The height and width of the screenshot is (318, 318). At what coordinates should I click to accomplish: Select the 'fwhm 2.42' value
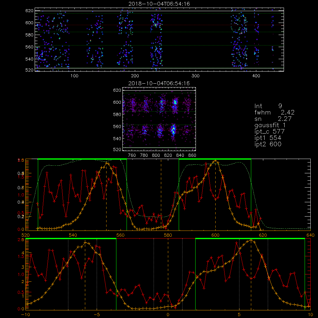tap(274, 112)
